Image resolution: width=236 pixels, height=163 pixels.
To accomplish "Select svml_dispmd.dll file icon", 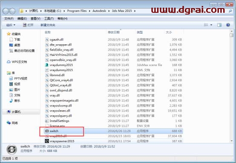I will tap(47, 90).
